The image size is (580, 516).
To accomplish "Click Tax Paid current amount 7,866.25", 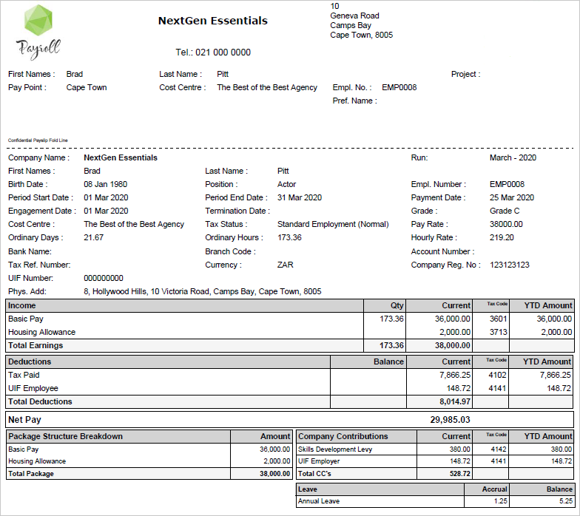I will [455, 375].
